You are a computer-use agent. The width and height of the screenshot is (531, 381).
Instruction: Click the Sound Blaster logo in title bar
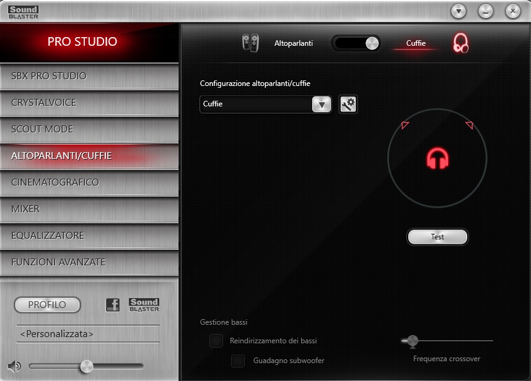tap(24, 12)
